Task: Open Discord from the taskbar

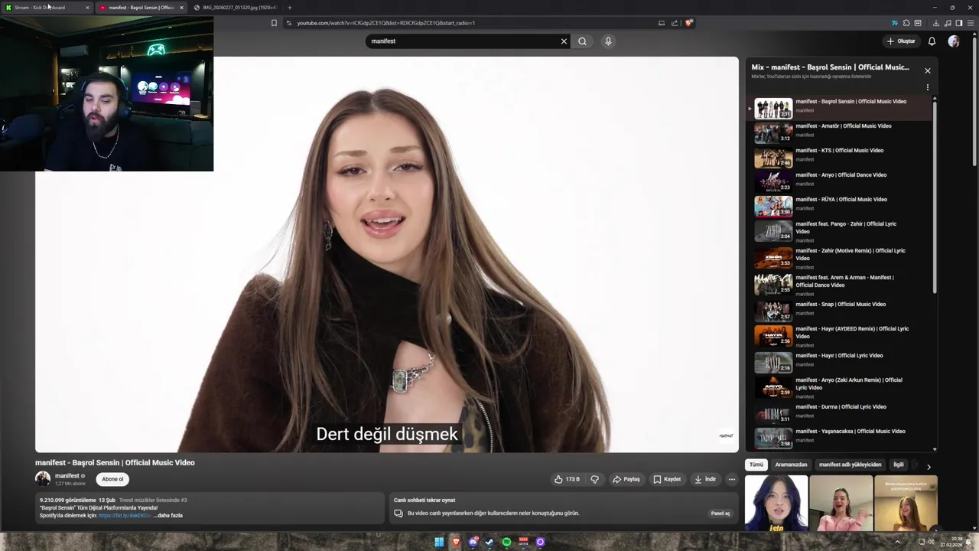Action: tap(473, 542)
